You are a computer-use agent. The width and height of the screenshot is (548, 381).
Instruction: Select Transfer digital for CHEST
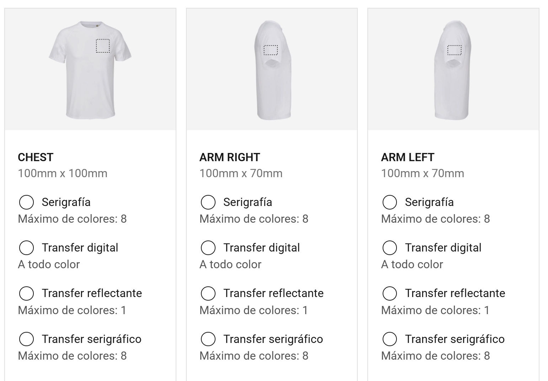(26, 248)
